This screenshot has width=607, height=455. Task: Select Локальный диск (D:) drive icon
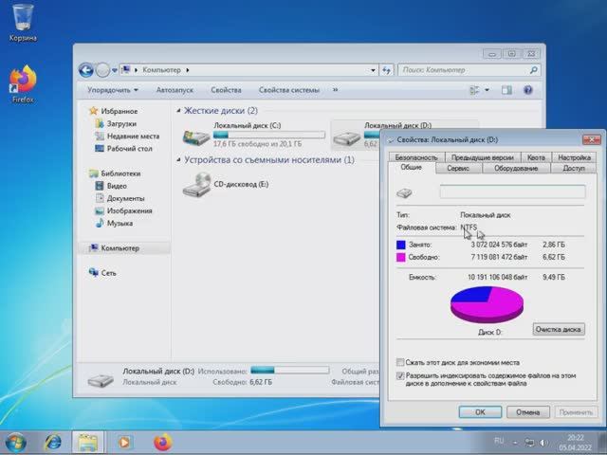tap(347, 137)
